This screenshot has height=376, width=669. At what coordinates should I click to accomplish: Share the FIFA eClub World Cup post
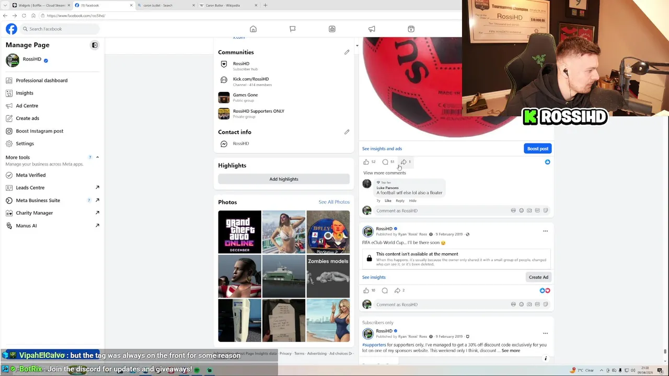coord(398,290)
